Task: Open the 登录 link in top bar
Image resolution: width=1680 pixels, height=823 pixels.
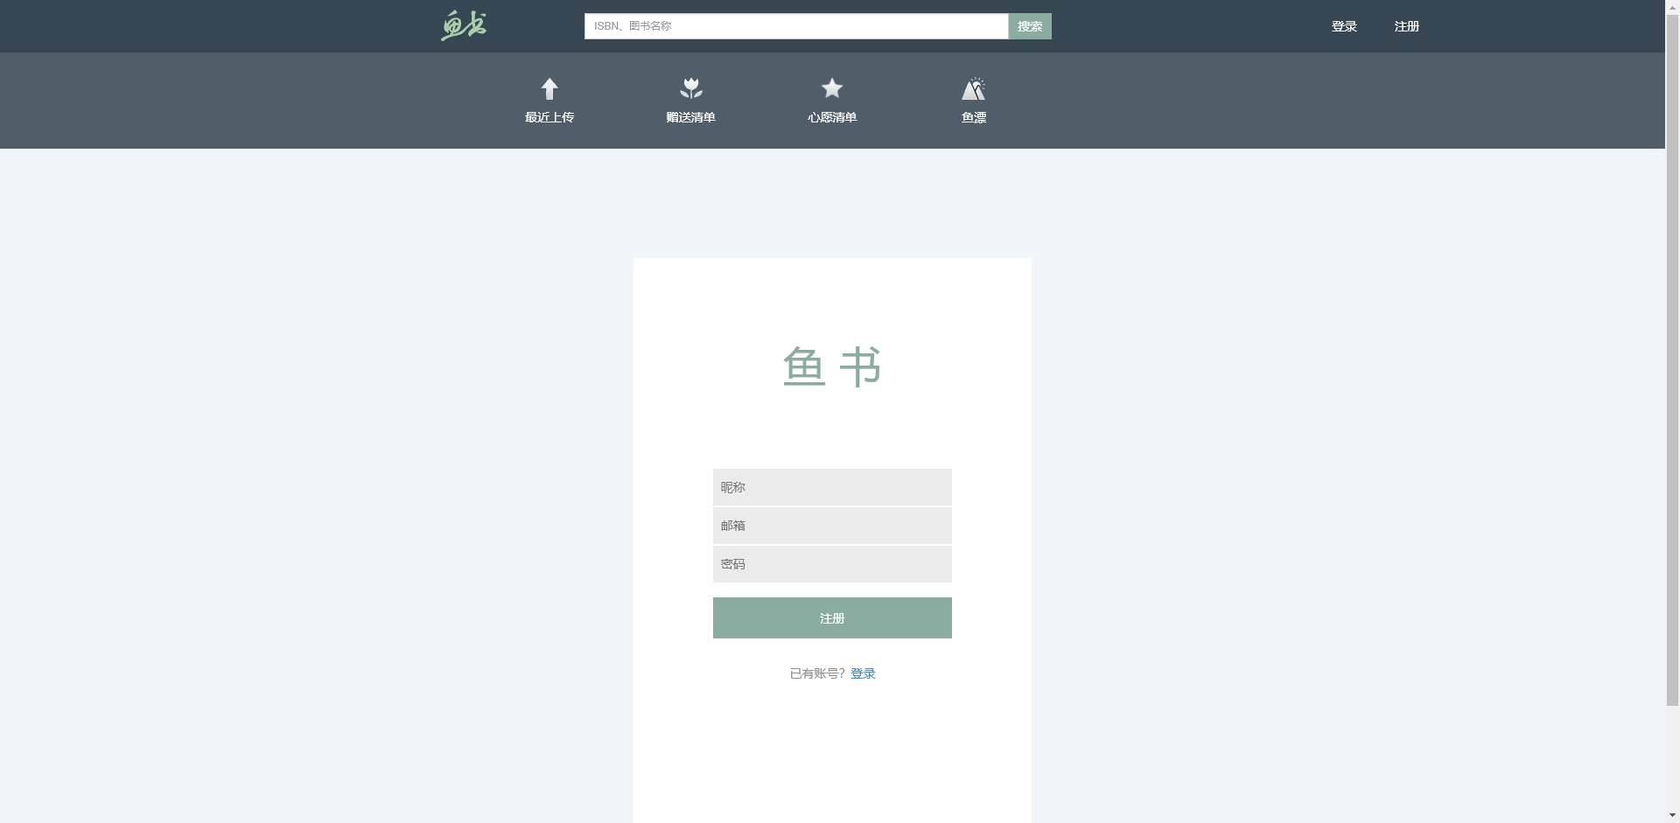Action: coord(1344,26)
